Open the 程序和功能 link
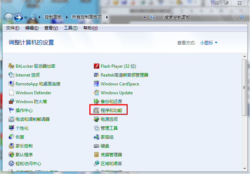 [111, 111]
